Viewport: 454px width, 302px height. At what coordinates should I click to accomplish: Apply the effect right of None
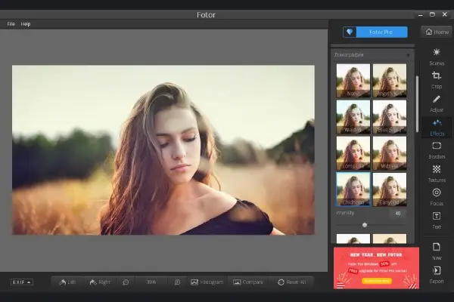pyautogui.click(x=390, y=81)
